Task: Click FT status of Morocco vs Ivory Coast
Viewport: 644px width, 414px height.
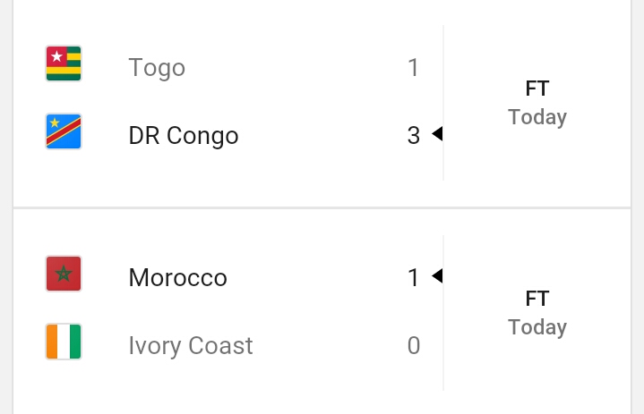Action: [x=537, y=299]
